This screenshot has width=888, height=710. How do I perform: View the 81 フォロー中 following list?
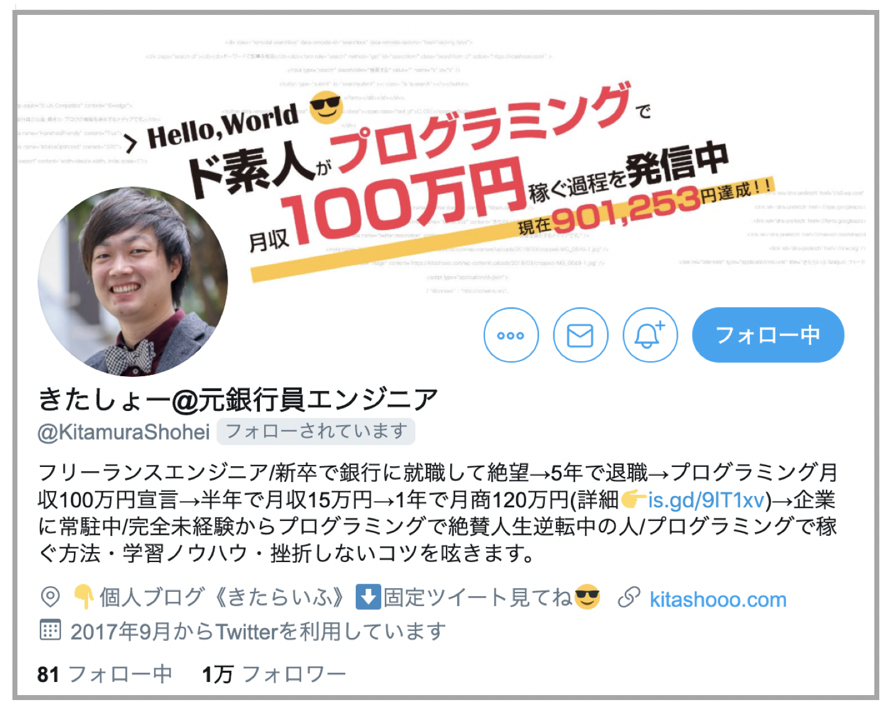[x=104, y=674]
